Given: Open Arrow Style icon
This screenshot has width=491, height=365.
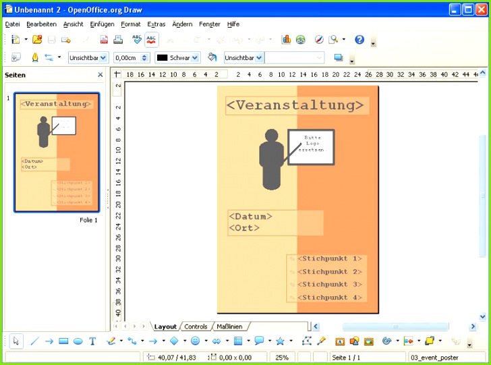Looking at the screenshot, I should 49,57.
